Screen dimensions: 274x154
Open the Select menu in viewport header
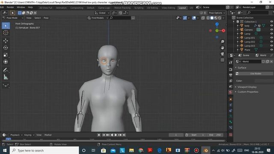pyautogui.click(x=37, y=18)
